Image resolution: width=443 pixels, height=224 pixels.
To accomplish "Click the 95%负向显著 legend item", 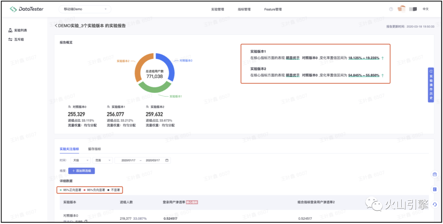I will coord(94,190).
